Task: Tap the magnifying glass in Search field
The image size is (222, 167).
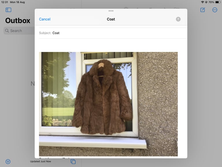Action: 7,30
